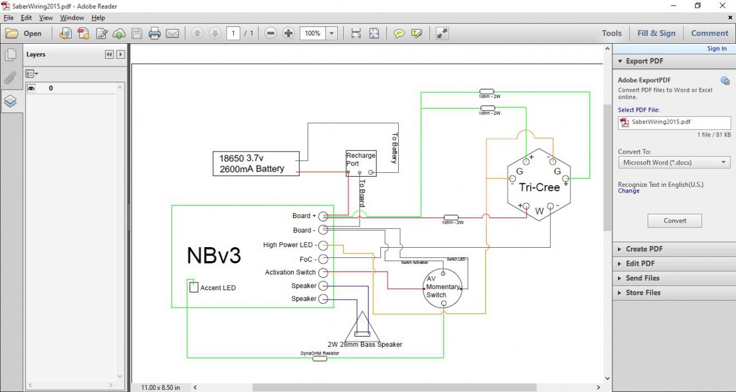Click the Sign In link

(716, 49)
